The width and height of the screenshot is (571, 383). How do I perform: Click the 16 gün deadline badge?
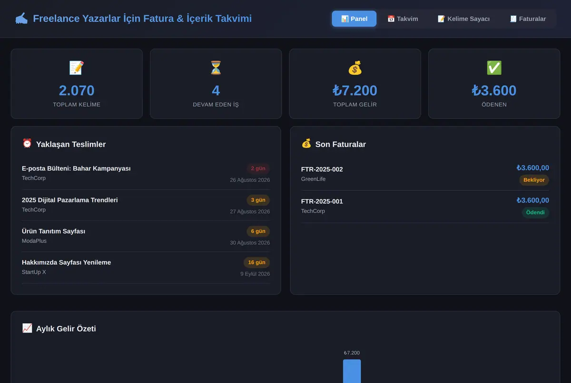[x=256, y=263]
